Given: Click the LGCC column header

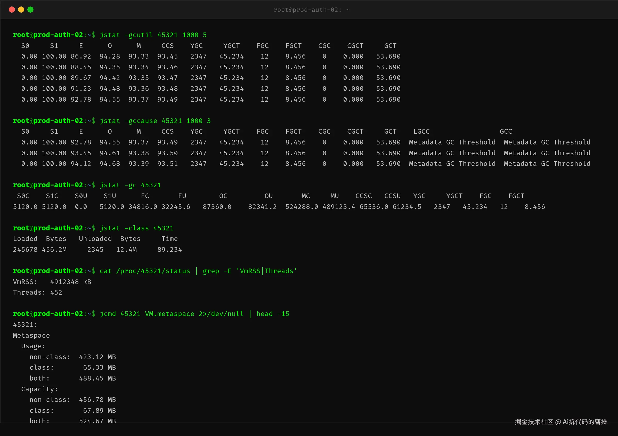Looking at the screenshot, I should 421,132.
